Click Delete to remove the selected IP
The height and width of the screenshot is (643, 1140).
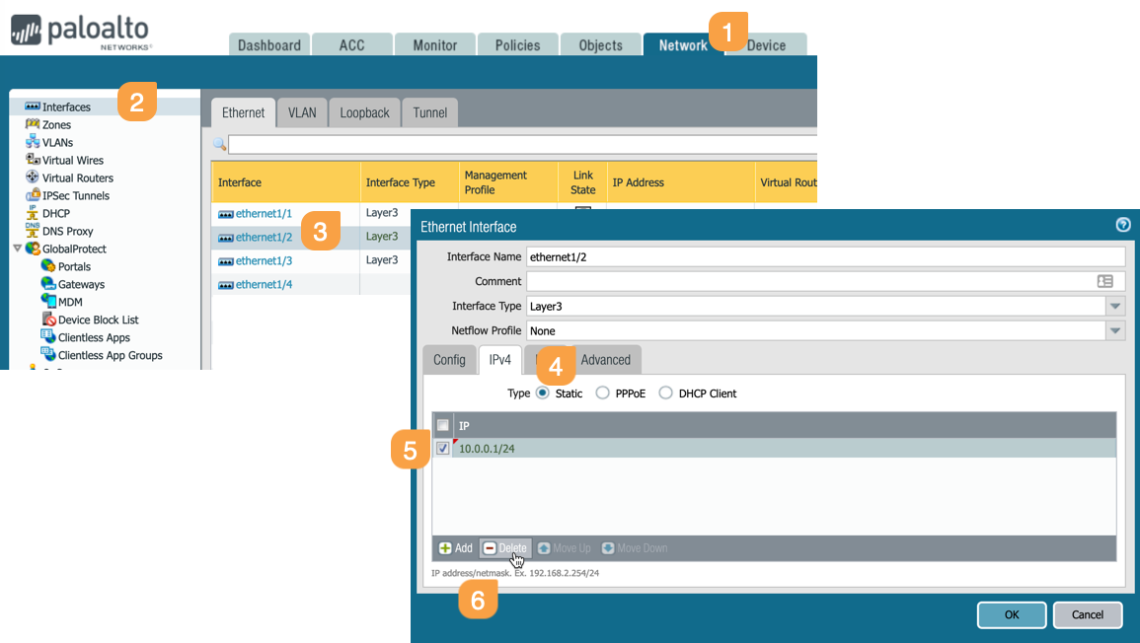[x=505, y=547]
